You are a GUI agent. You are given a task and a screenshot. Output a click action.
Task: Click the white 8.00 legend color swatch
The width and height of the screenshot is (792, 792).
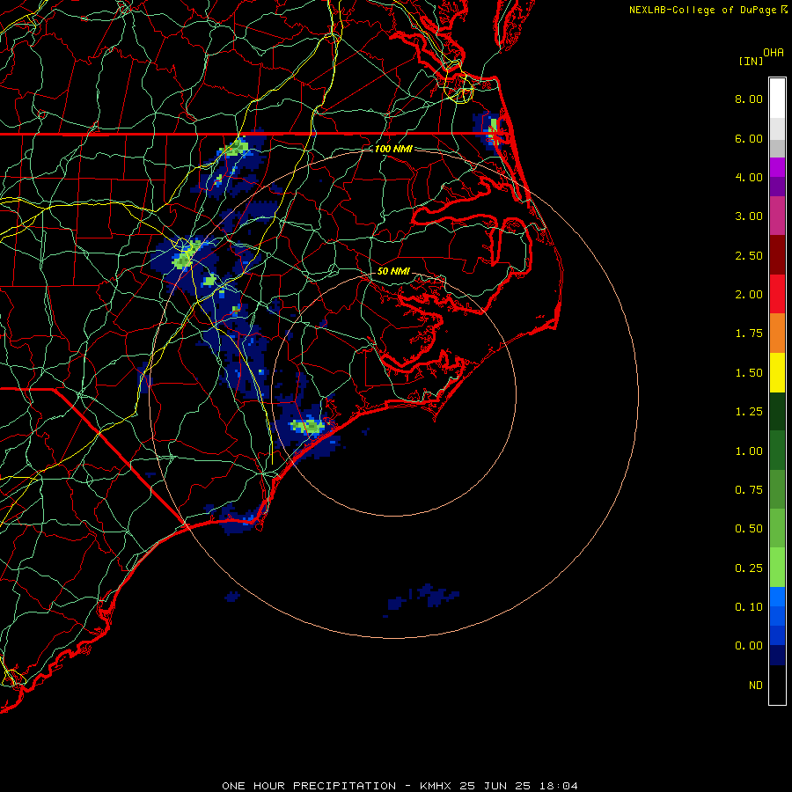[777, 99]
